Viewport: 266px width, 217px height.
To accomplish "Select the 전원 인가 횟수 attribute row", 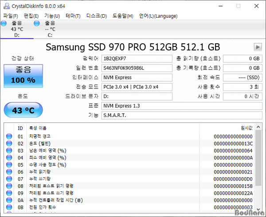I will (129, 207).
